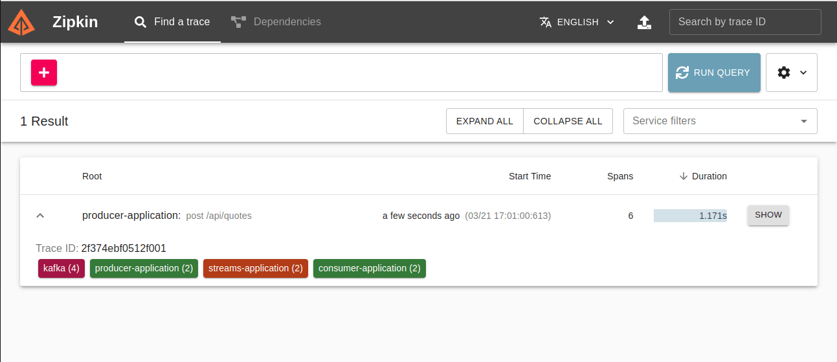Click the Dependencies graph icon
Screen dimensions: 837x362
click(239, 22)
